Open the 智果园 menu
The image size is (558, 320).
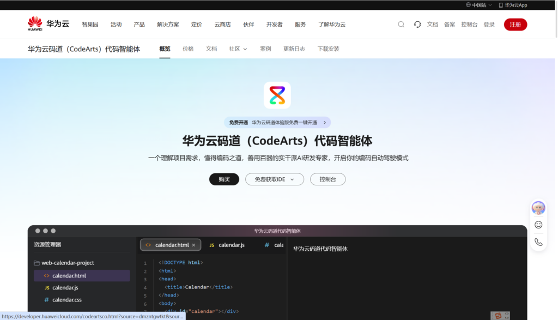point(90,24)
